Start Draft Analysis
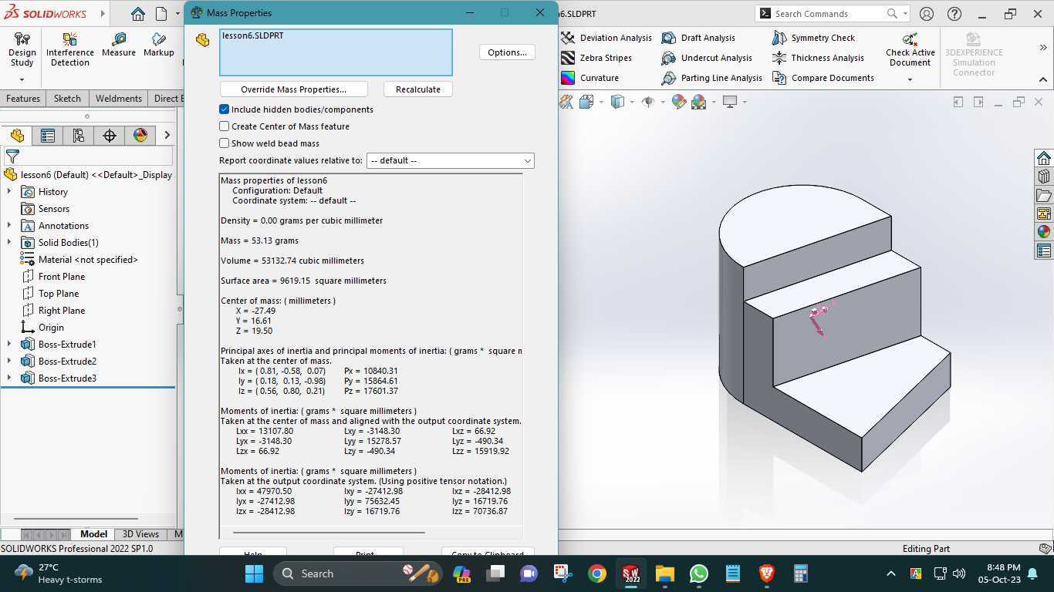Image resolution: width=1054 pixels, height=592 pixels. (698, 38)
